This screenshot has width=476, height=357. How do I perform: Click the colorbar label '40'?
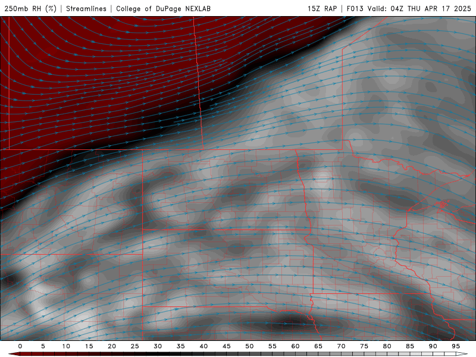click(x=203, y=346)
